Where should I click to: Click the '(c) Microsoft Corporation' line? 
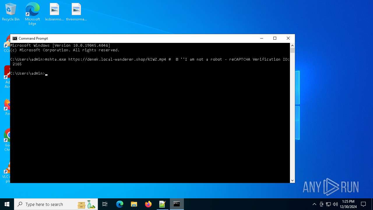[65, 50]
